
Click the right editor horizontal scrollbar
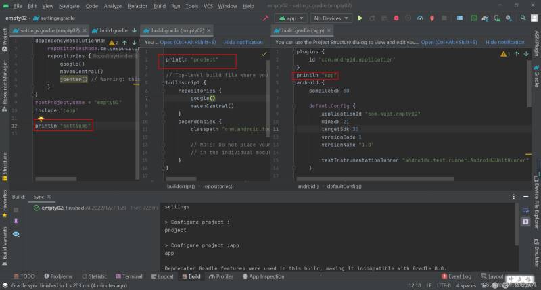click(375, 179)
